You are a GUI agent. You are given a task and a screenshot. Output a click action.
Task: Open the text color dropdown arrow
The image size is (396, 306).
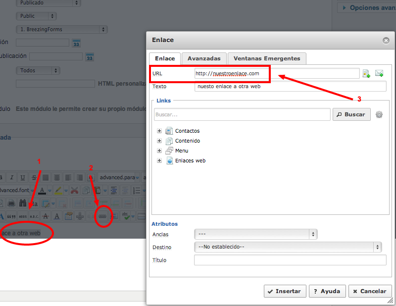[50, 191]
